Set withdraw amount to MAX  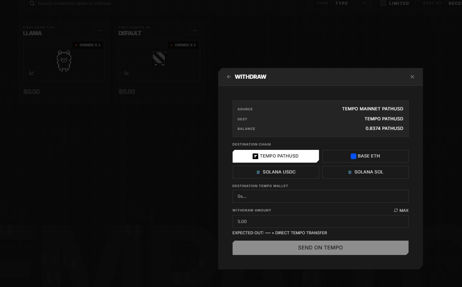(404, 210)
